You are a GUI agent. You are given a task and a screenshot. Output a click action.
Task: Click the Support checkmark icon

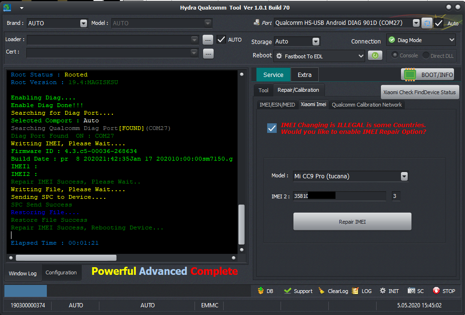(287, 291)
